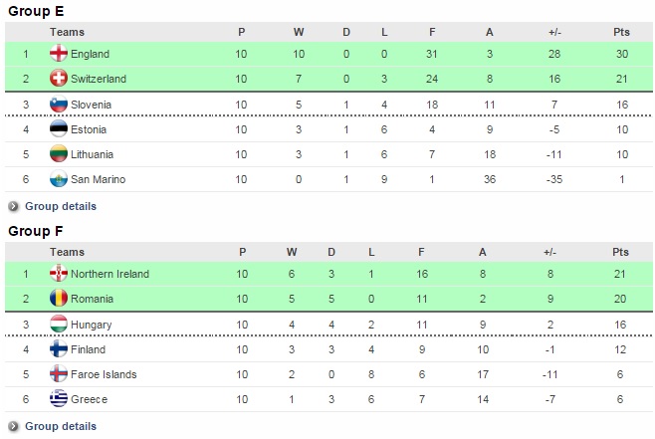Click the Greece flag icon
Image resolution: width=655 pixels, height=439 pixels.
pyautogui.click(x=58, y=399)
